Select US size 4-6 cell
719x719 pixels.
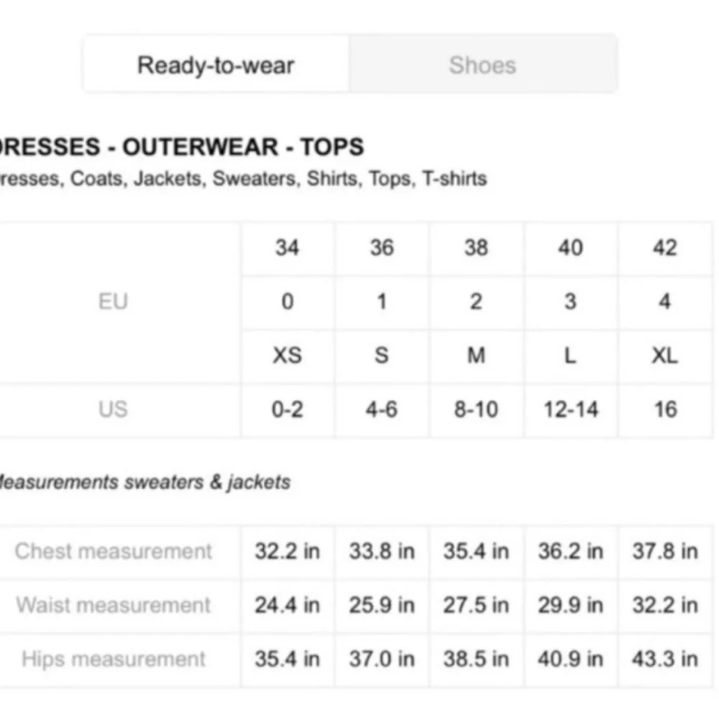tap(382, 409)
